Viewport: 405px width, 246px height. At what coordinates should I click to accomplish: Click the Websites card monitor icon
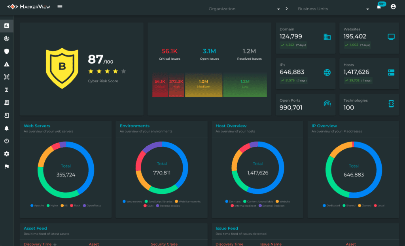(391, 37)
